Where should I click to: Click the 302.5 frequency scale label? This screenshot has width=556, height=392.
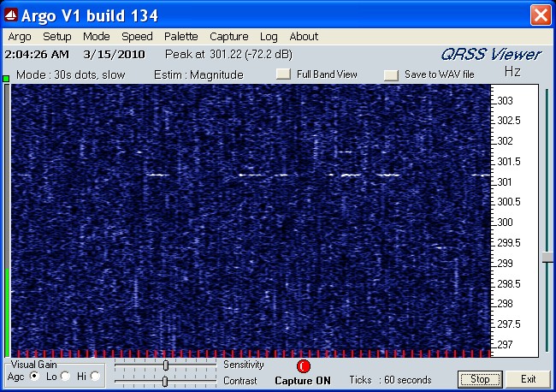point(509,121)
